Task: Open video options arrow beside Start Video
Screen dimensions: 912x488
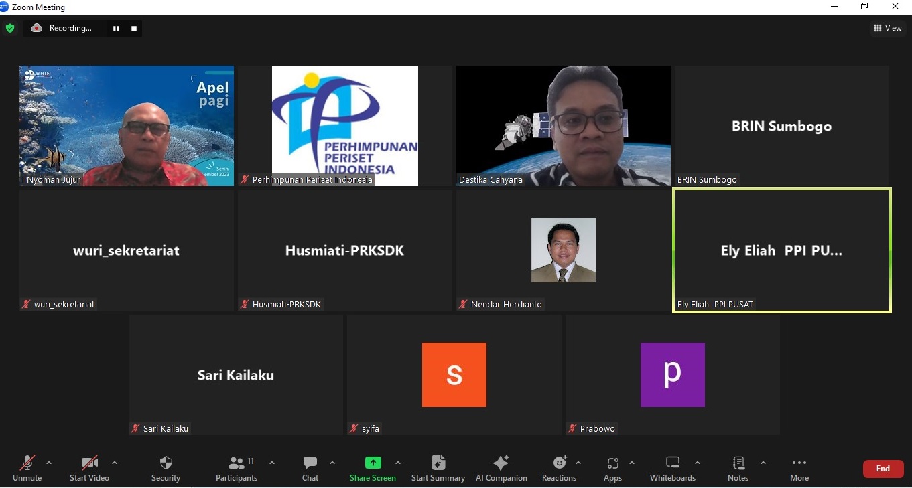Action: tap(115, 463)
